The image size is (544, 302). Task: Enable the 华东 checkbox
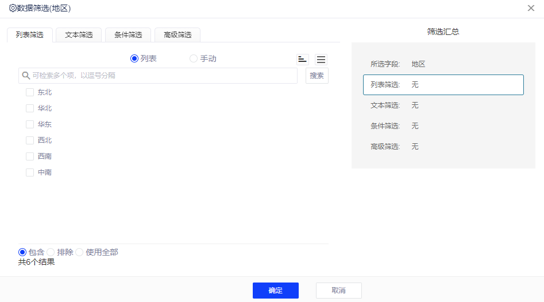pyautogui.click(x=30, y=124)
